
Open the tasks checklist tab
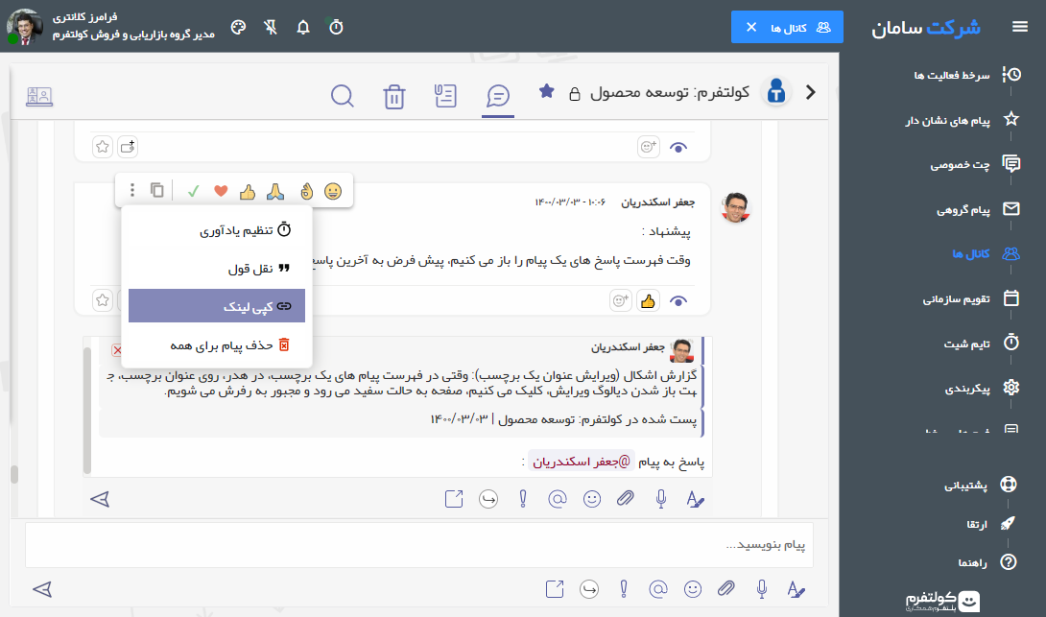pos(445,96)
